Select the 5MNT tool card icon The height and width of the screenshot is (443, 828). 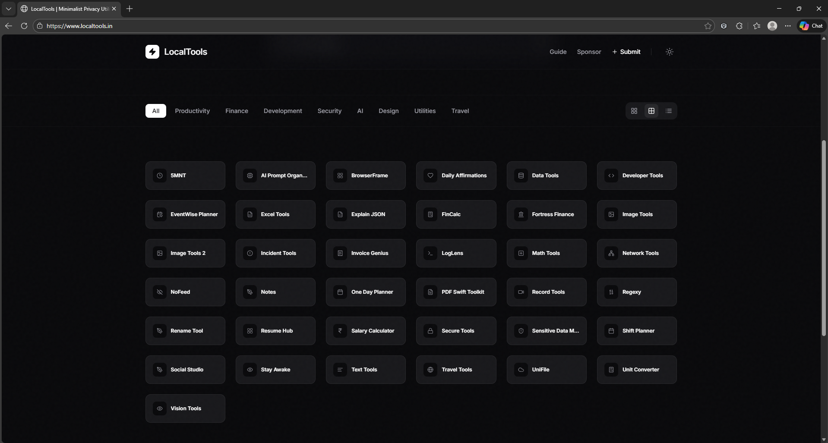click(160, 175)
